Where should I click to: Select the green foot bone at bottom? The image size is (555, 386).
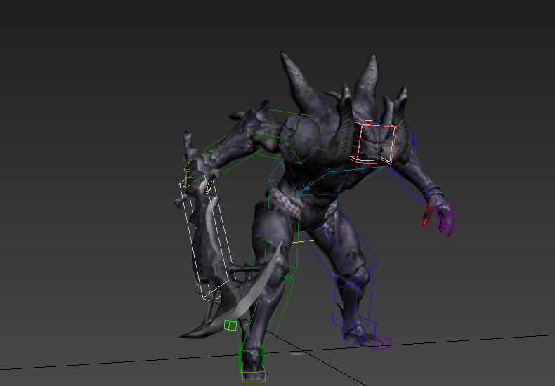pos(252,365)
